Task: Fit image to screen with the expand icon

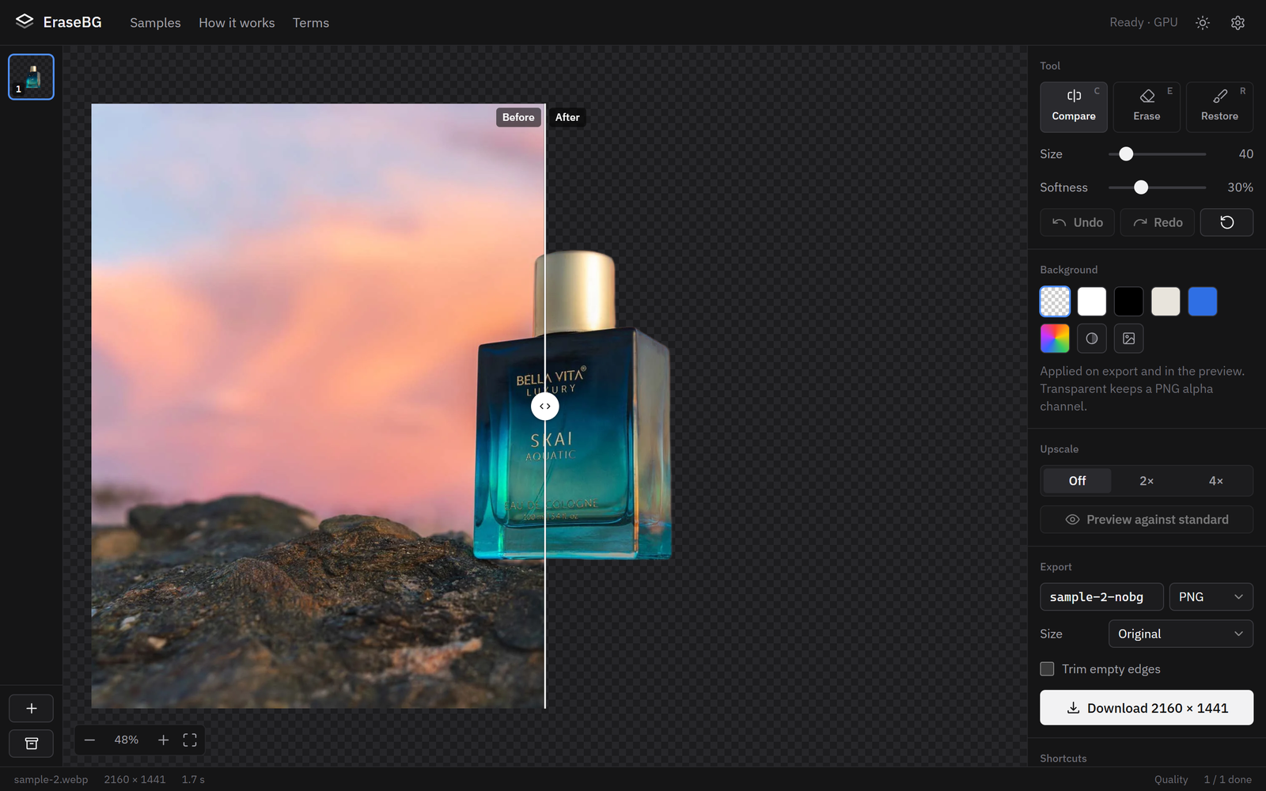Action: tap(190, 740)
